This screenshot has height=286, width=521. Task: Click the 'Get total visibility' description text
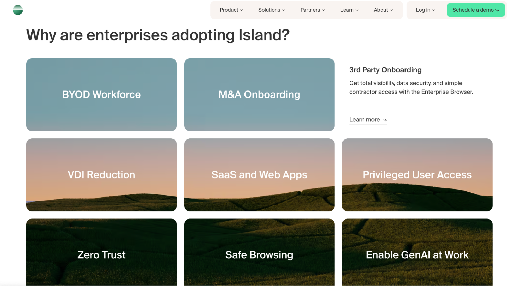click(x=411, y=88)
